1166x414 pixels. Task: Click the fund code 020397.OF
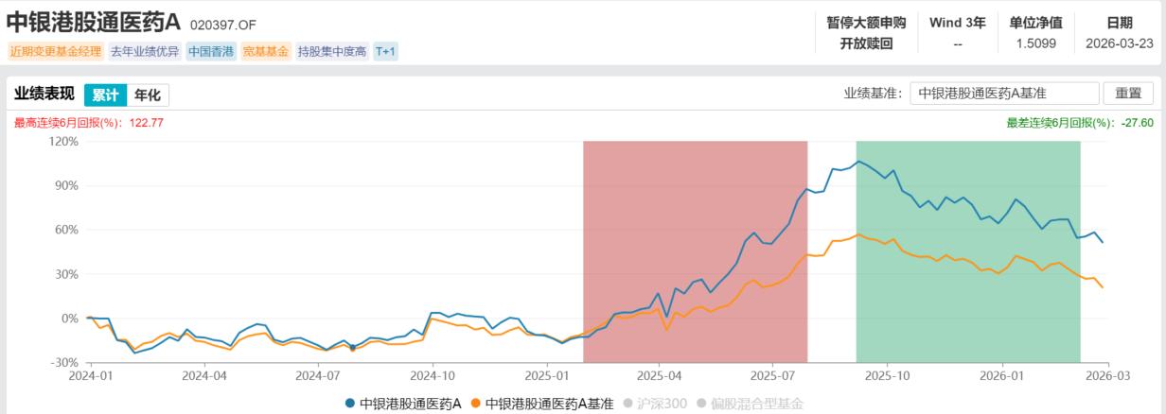tap(223, 24)
